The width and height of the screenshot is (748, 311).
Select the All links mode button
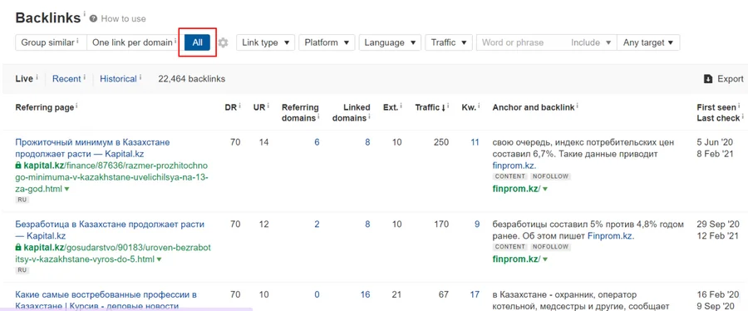point(198,42)
